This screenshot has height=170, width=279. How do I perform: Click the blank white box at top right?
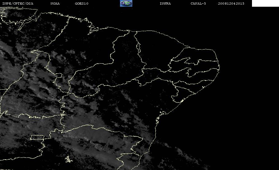[265, 3]
